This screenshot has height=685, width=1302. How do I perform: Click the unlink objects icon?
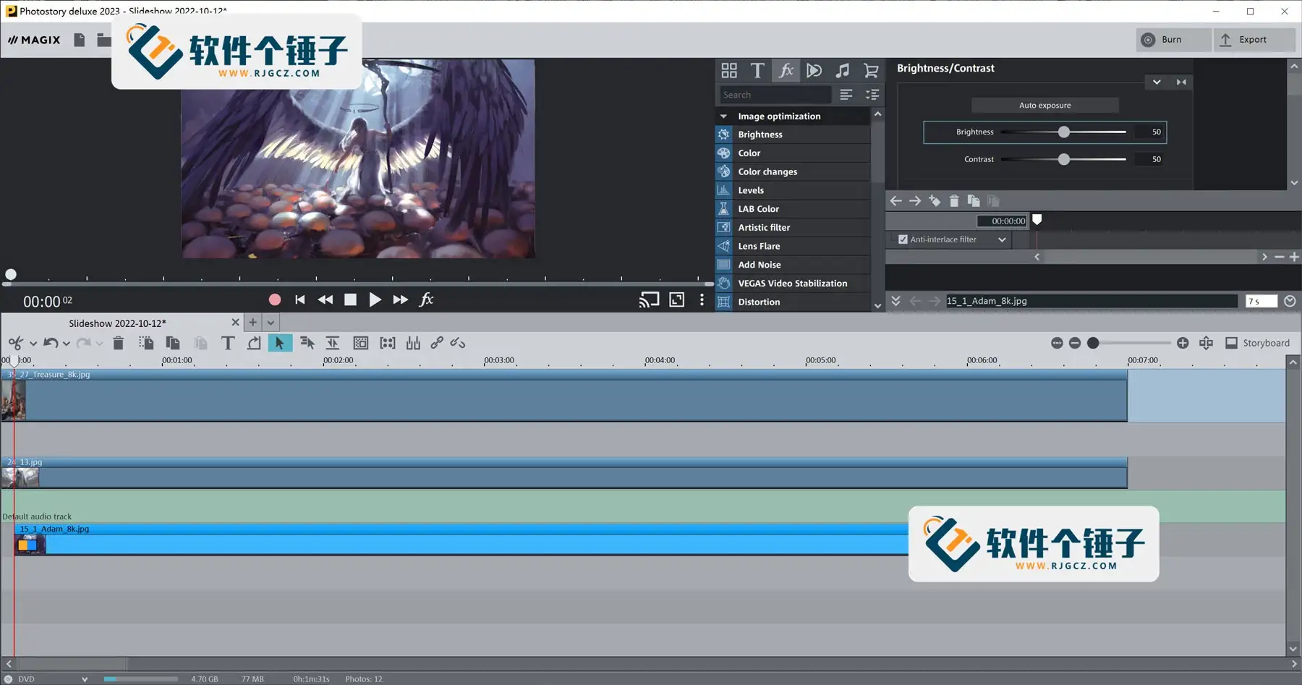point(458,343)
